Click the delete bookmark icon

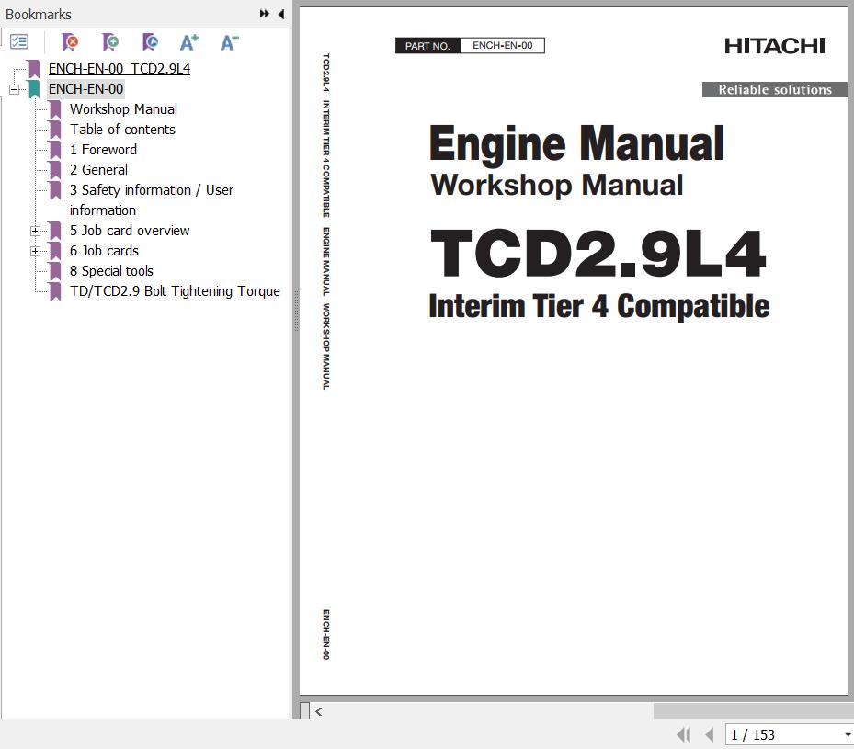70,42
